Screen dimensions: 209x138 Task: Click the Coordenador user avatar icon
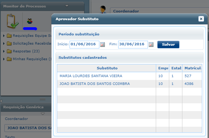[103, 10]
